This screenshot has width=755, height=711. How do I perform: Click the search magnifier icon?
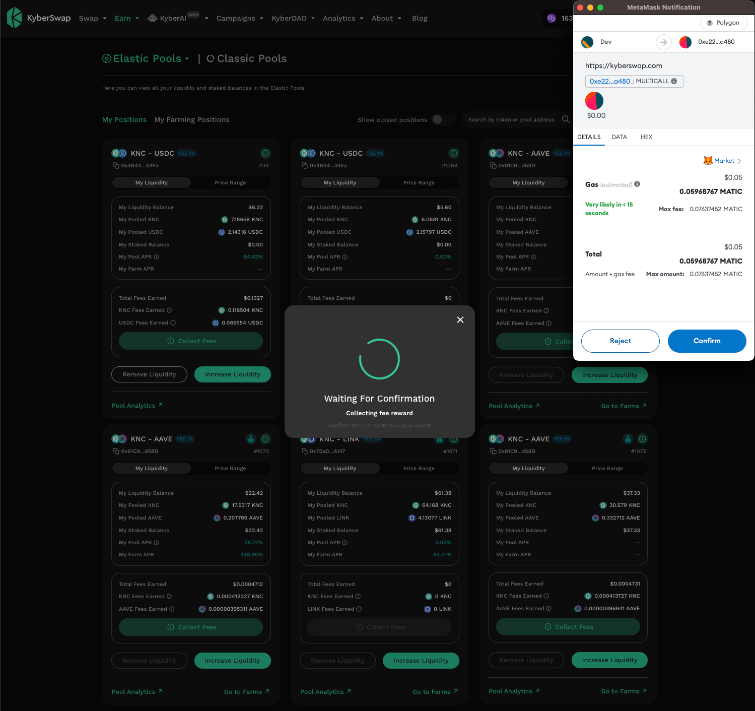(566, 119)
